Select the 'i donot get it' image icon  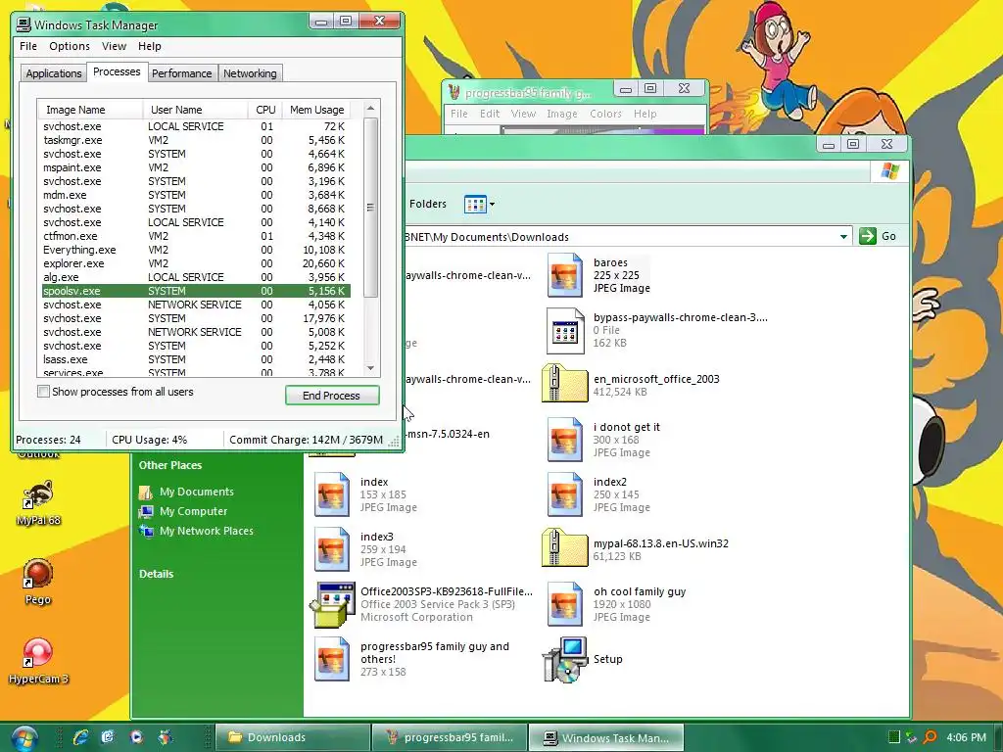(x=565, y=440)
